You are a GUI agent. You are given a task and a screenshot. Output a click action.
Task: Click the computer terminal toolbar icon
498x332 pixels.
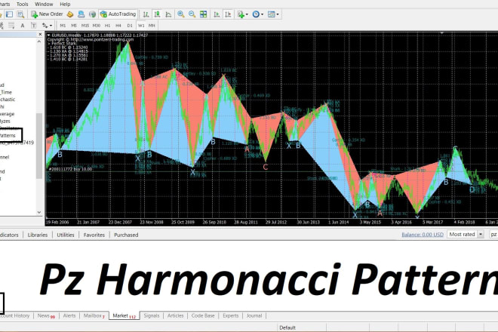(x=81, y=14)
